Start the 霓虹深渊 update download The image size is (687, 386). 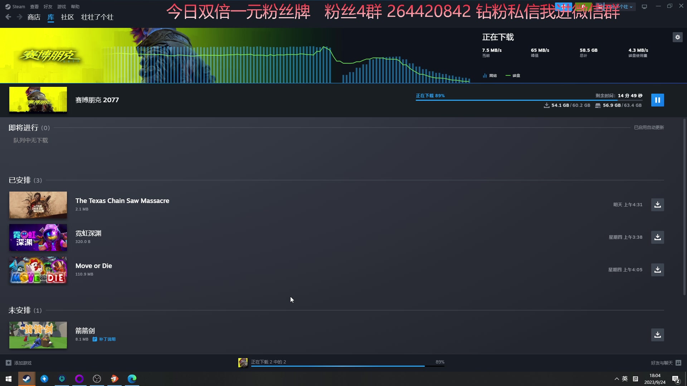click(x=657, y=237)
